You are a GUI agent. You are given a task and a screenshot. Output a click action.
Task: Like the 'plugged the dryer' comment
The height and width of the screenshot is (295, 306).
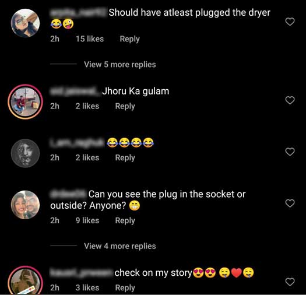(x=290, y=22)
